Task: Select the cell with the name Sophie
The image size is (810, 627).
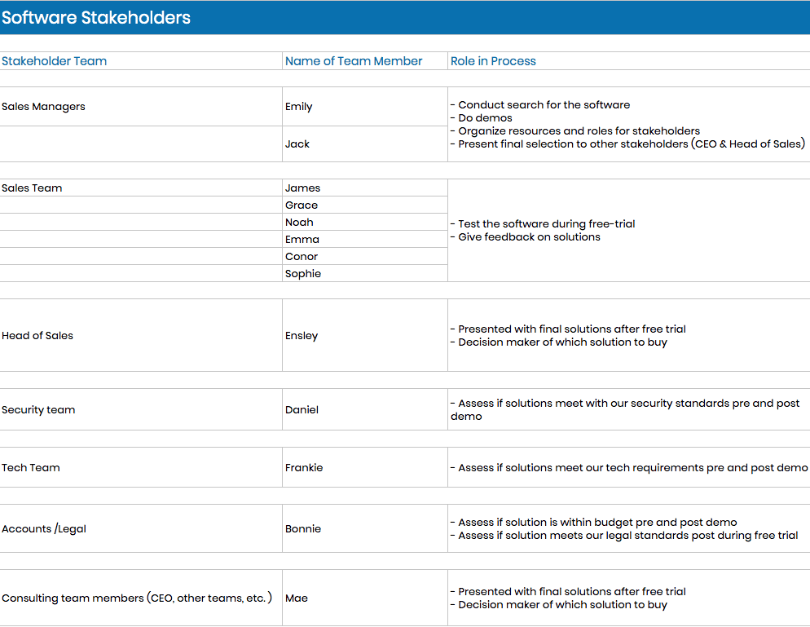Action: 365,273
